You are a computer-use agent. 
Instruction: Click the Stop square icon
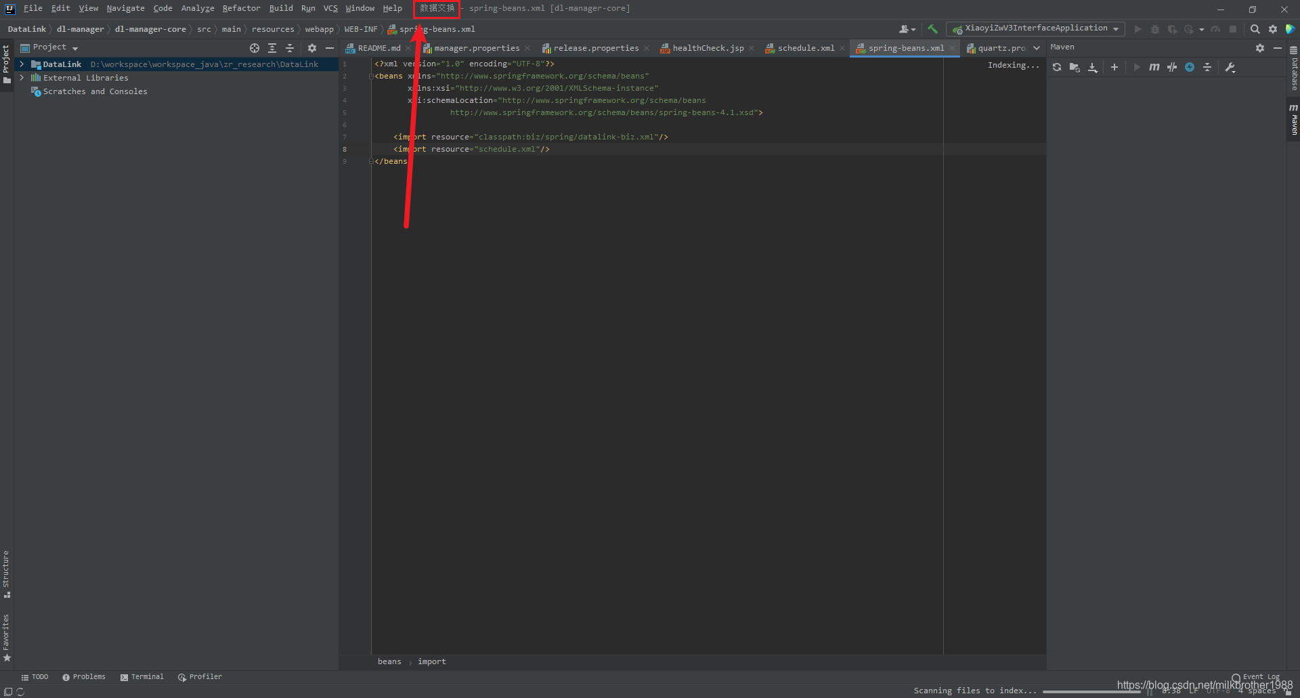[x=1233, y=29]
